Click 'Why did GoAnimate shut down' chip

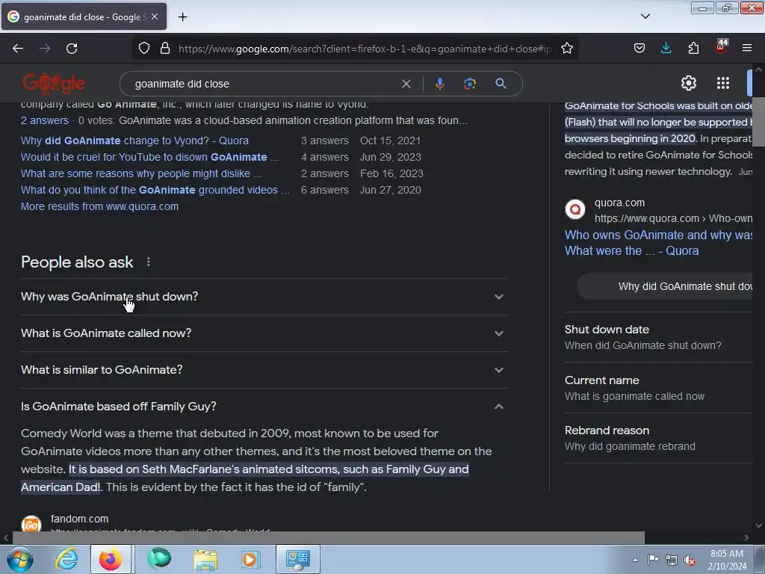664,286
